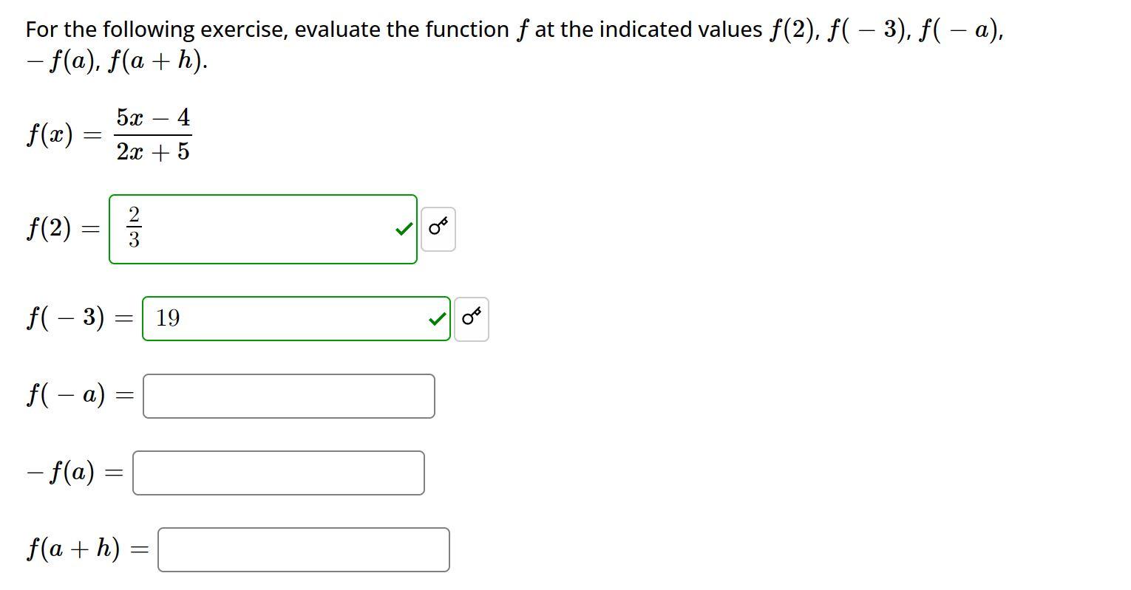Click the key symbol beside the 19 answer
Viewport: 1131px width, 590px height.
(x=471, y=318)
